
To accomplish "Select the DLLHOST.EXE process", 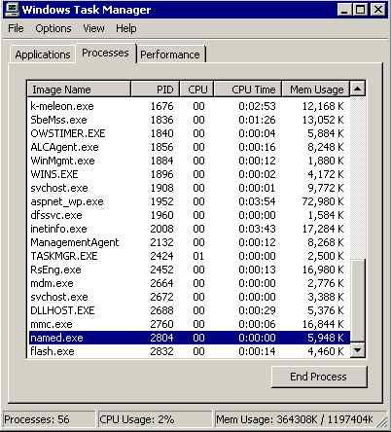I will [189, 310].
